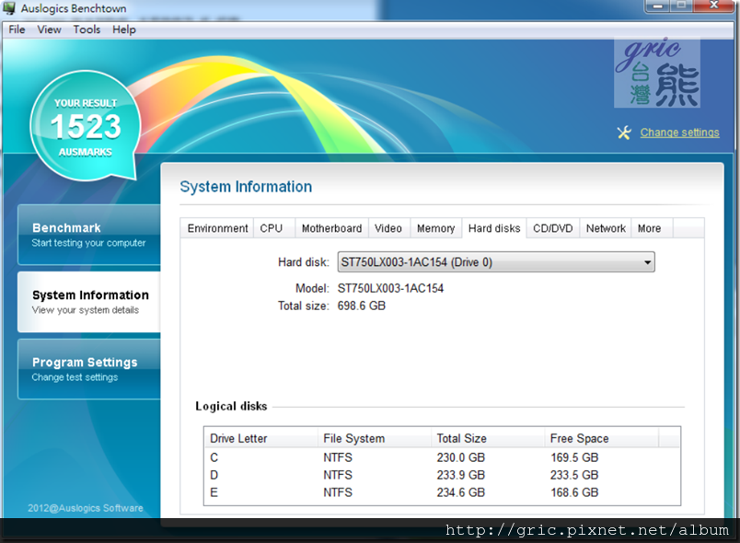This screenshot has height=543, width=740.
Task: Select the System Information sidebar panel
Action: tap(89, 302)
